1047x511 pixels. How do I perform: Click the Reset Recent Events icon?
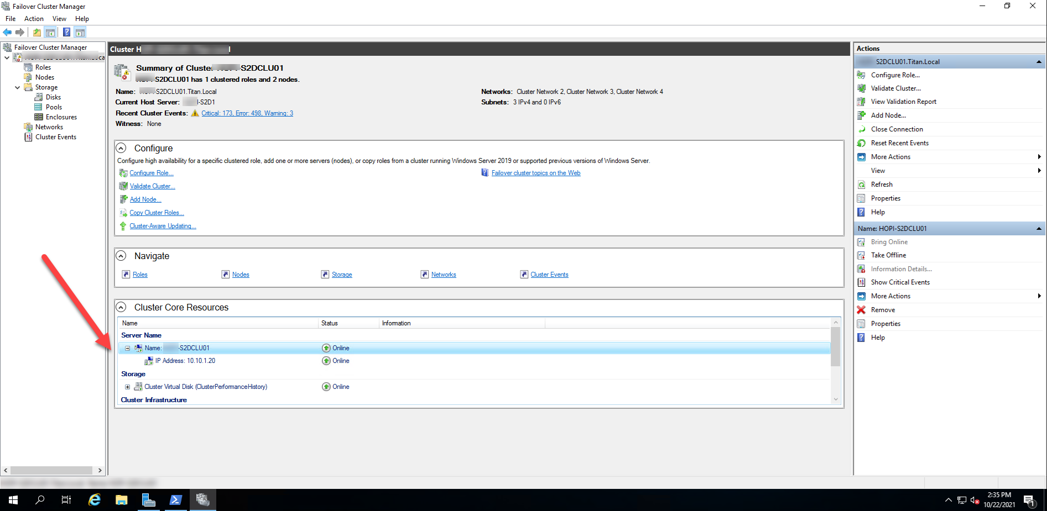(861, 143)
